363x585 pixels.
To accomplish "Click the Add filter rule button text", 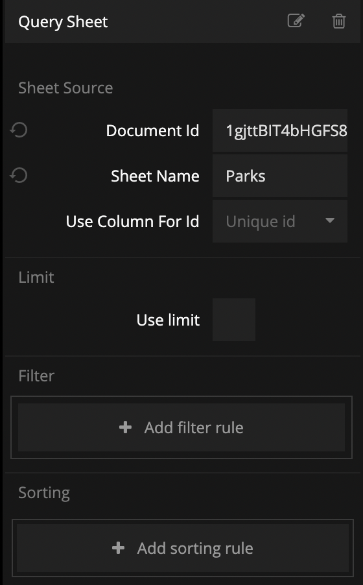I will point(194,427).
